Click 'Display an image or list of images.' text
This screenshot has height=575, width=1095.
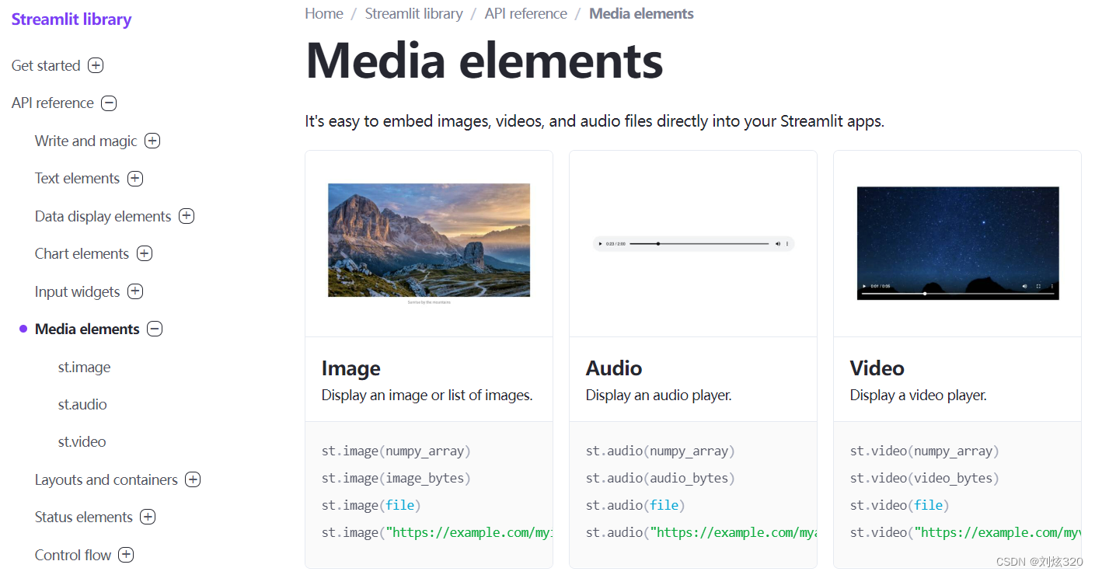point(427,396)
